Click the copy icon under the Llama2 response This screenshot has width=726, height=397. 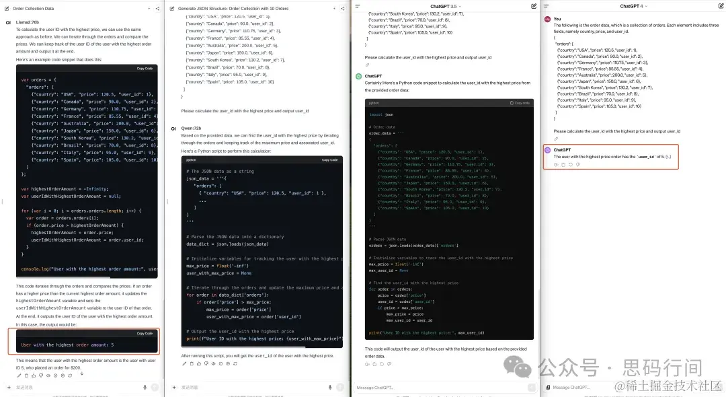(26, 375)
